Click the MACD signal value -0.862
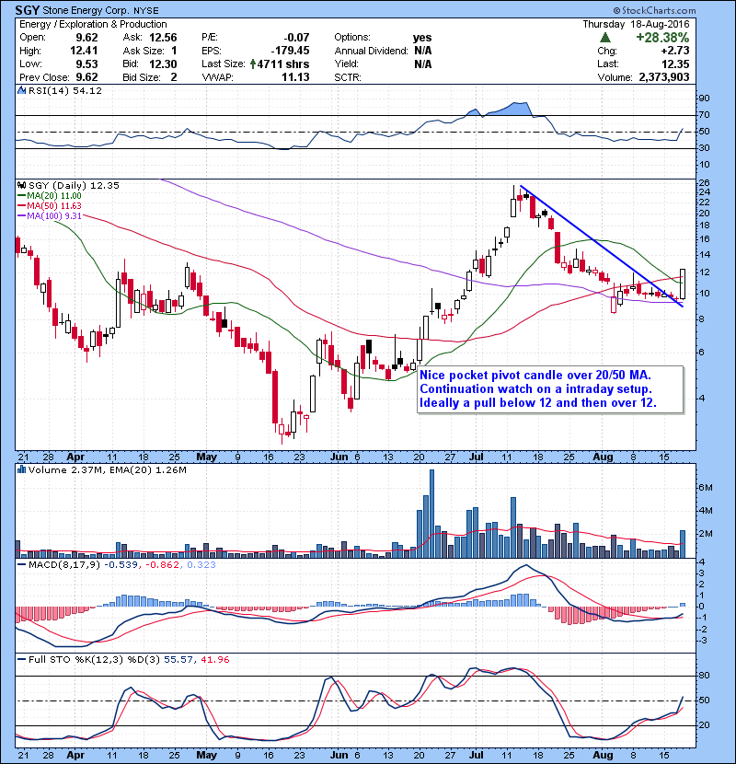 point(162,564)
